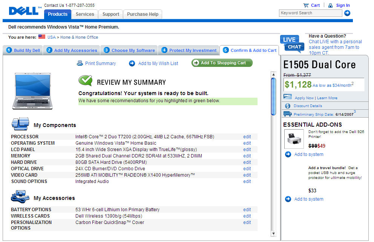Click the Sign In person icon

coord(330,5)
